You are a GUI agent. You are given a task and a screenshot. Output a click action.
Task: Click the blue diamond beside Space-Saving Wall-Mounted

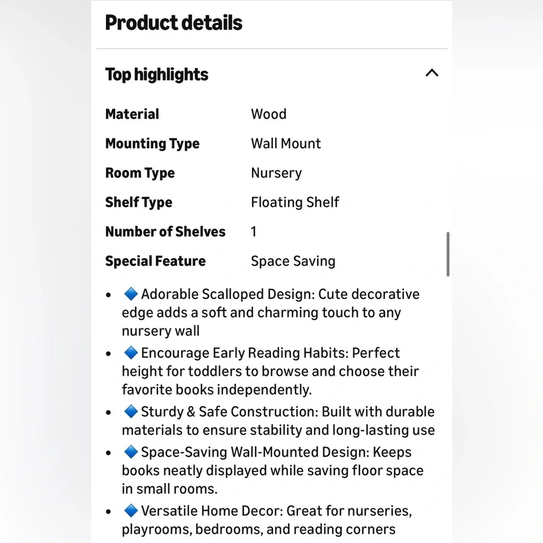coord(131,452)
